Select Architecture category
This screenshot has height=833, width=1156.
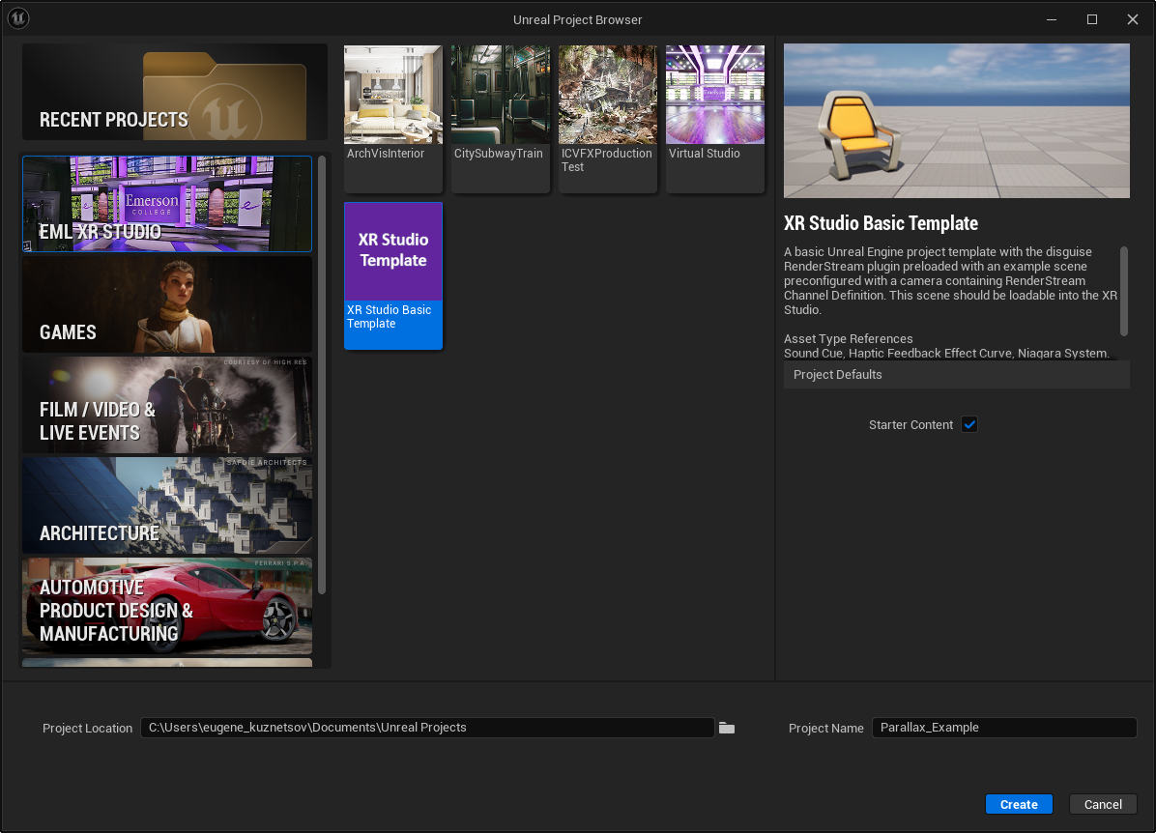(167, 505)
